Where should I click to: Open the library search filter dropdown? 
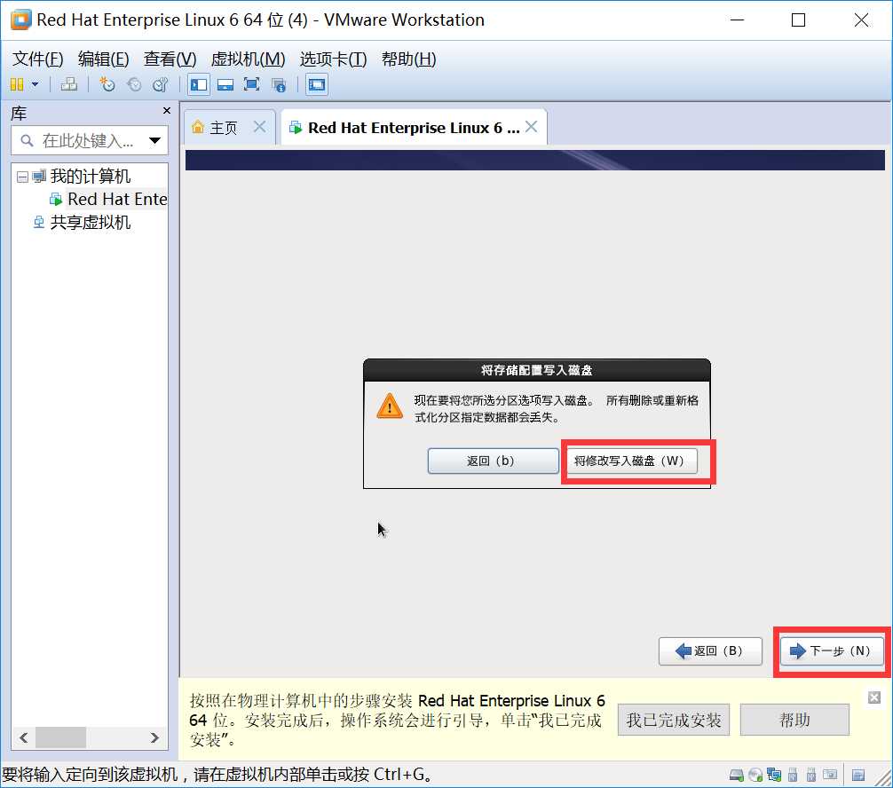tap(155, 140)
